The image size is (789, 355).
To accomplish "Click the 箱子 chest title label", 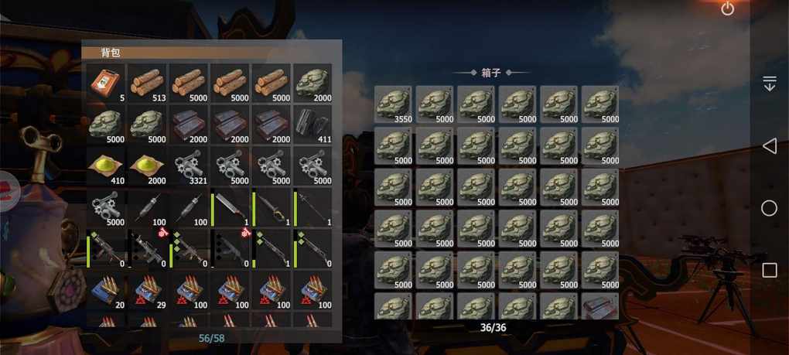I will (x=491, y=73).
